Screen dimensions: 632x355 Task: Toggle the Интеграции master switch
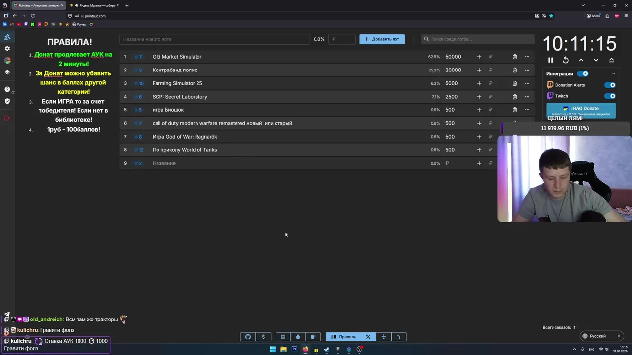tap(583, 74)
